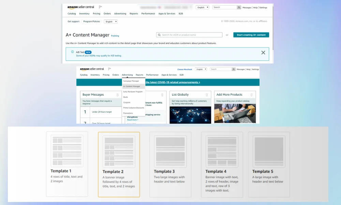Click the flag icon on the A+ Content Manager page
The image size is (341, 205).
[x=100, y=7]
